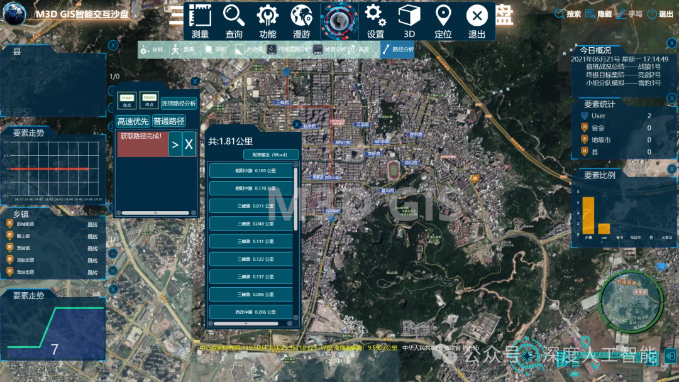
Task: Click the lock icon at bottom right
Action: 670,356
